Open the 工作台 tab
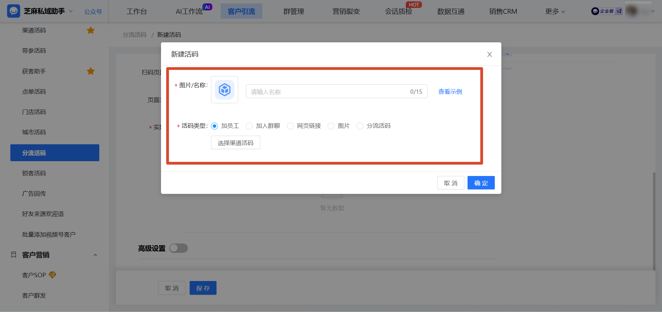 [137, 11]
